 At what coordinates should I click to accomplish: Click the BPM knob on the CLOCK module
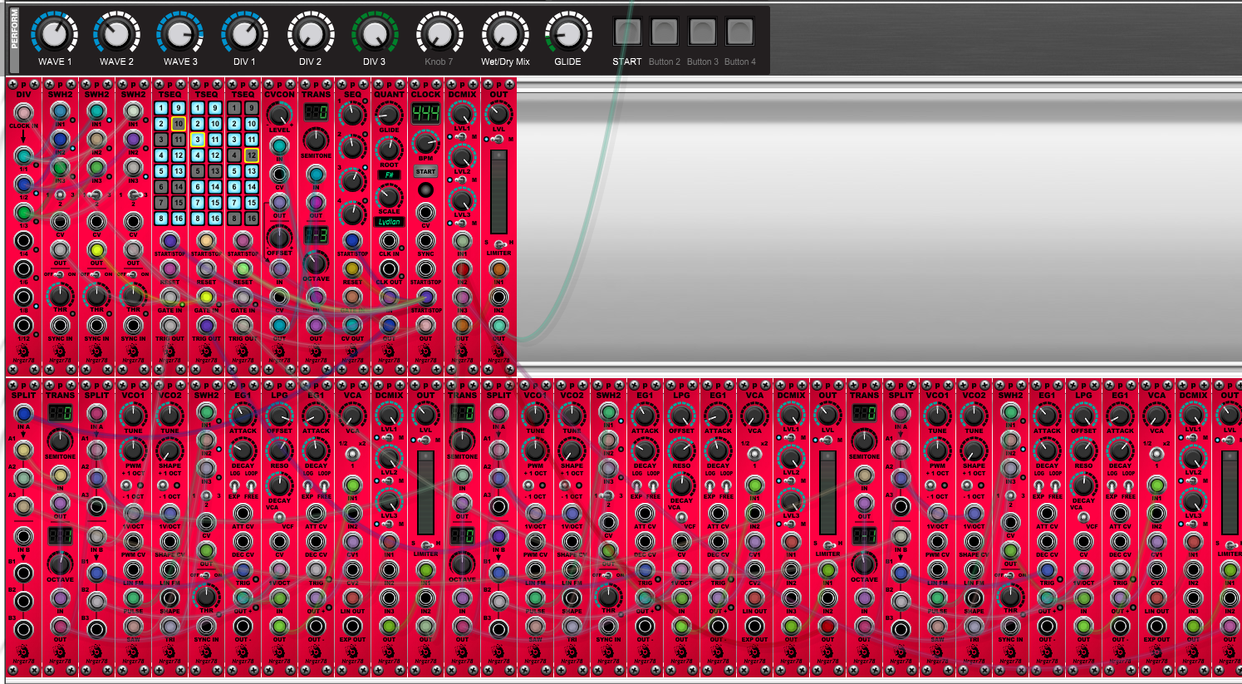click(x=425, y=142)
